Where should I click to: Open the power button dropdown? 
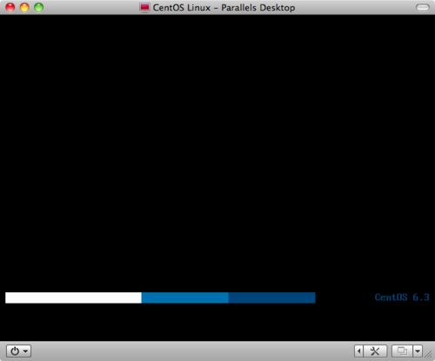pos(18,351)
